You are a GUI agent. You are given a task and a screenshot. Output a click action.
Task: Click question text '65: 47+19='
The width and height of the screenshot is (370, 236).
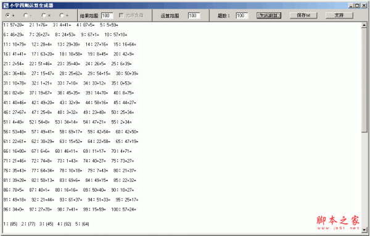127,142
